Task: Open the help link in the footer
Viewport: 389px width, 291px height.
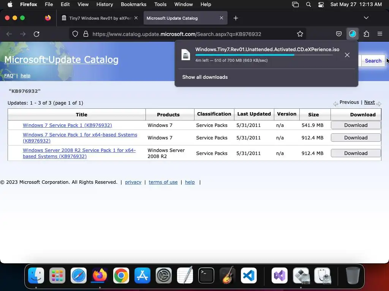Action: (x=190, y=182)
